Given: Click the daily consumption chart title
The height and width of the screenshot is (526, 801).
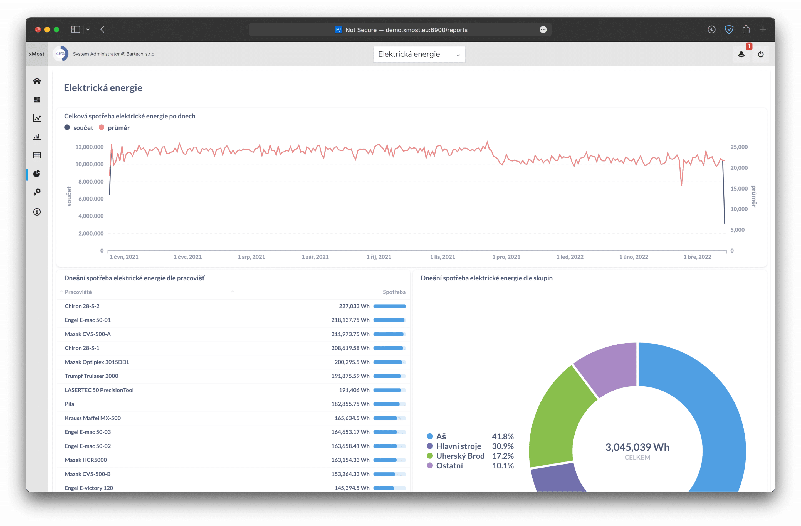Looking at the screenshot, I should (x=130, y=116).
